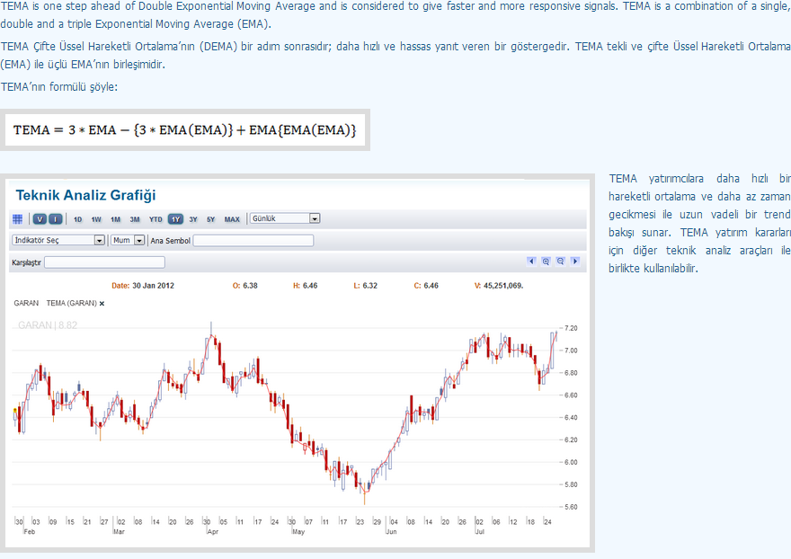
Task: Click the date value 30 Jan 2012
Action: point(153,286)
